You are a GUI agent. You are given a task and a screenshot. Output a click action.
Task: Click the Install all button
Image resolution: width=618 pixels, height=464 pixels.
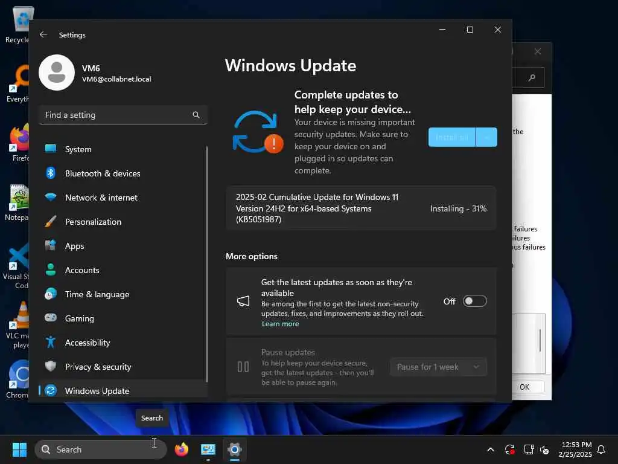[x=452, y=137]
